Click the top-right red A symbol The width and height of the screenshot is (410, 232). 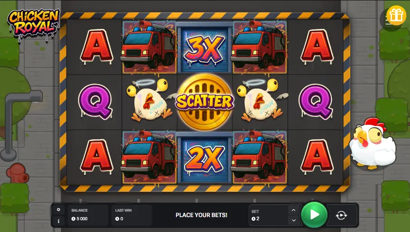coord(317,47)
